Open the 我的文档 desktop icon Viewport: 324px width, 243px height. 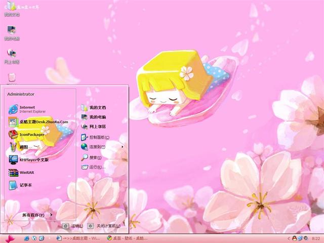coord(12,8)
